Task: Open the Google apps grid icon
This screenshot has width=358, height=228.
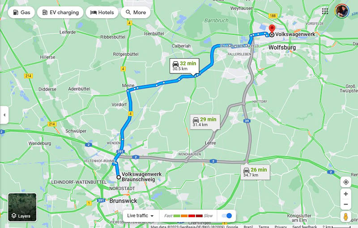Action: pos(325,11)
